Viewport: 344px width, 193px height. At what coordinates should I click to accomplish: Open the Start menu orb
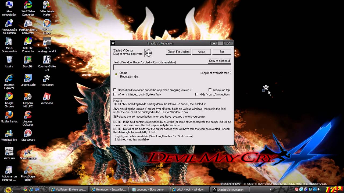click(x=8, y=189)
